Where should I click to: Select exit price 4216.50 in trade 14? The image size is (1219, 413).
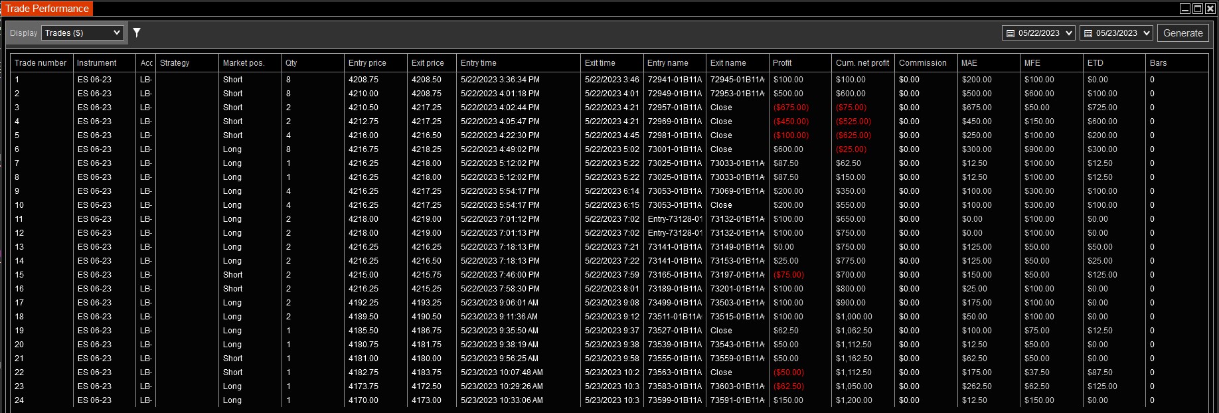[426, 261]
